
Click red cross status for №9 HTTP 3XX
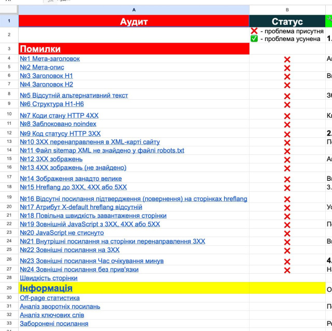(287, 135)
